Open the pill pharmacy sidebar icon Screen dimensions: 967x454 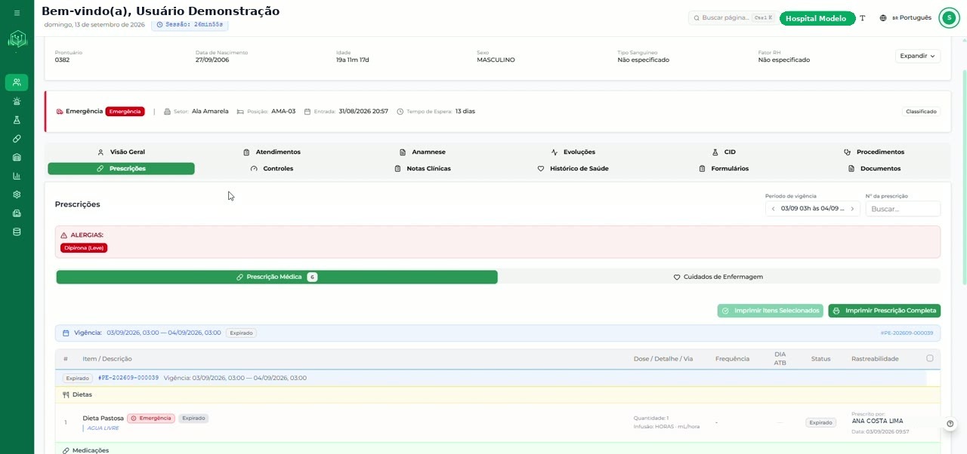[x=17, y=139]
